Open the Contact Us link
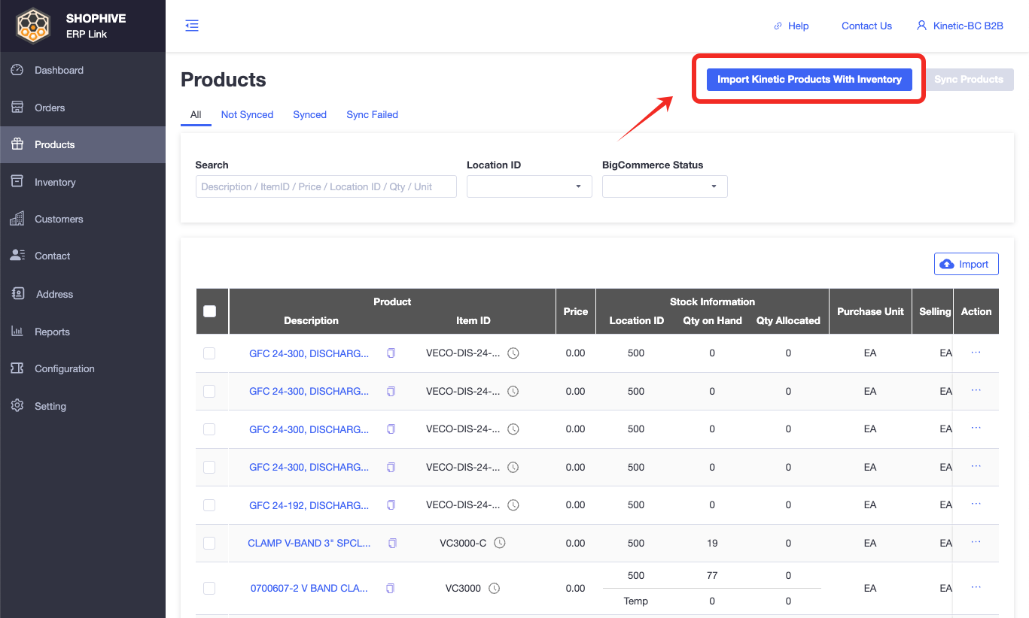Screen dimensions: 1029x618 pyautogui.click(x=866, y=26)
